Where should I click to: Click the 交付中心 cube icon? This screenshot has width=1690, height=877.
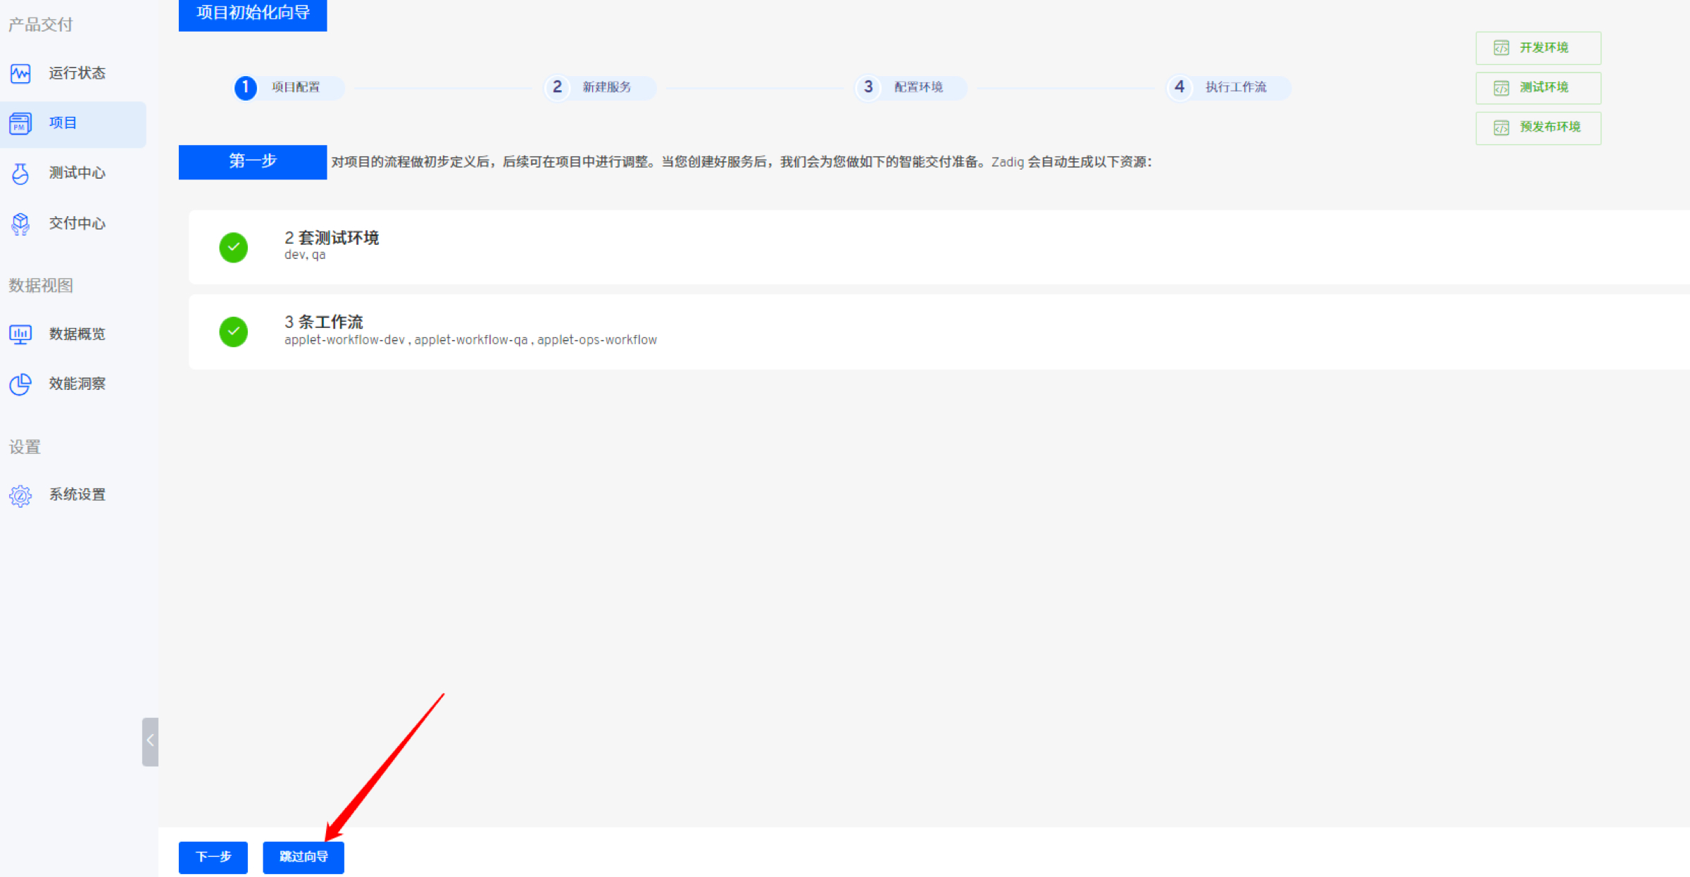coord(20,224)
